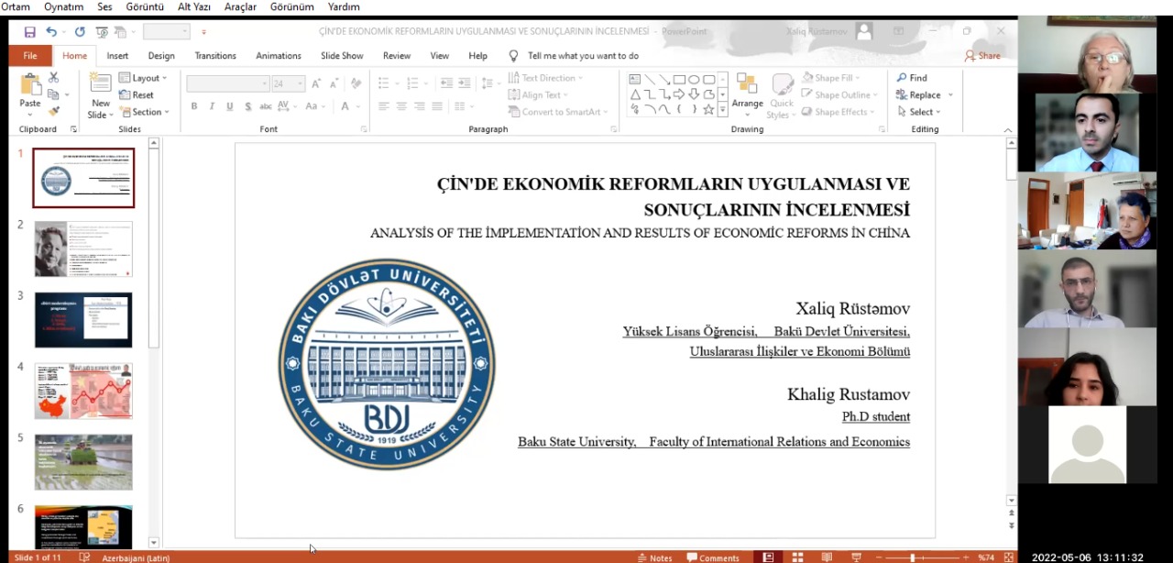The image size is (1173, 563).
Task: Click the Comments button in status bar
Action: (x=712, y=557)
